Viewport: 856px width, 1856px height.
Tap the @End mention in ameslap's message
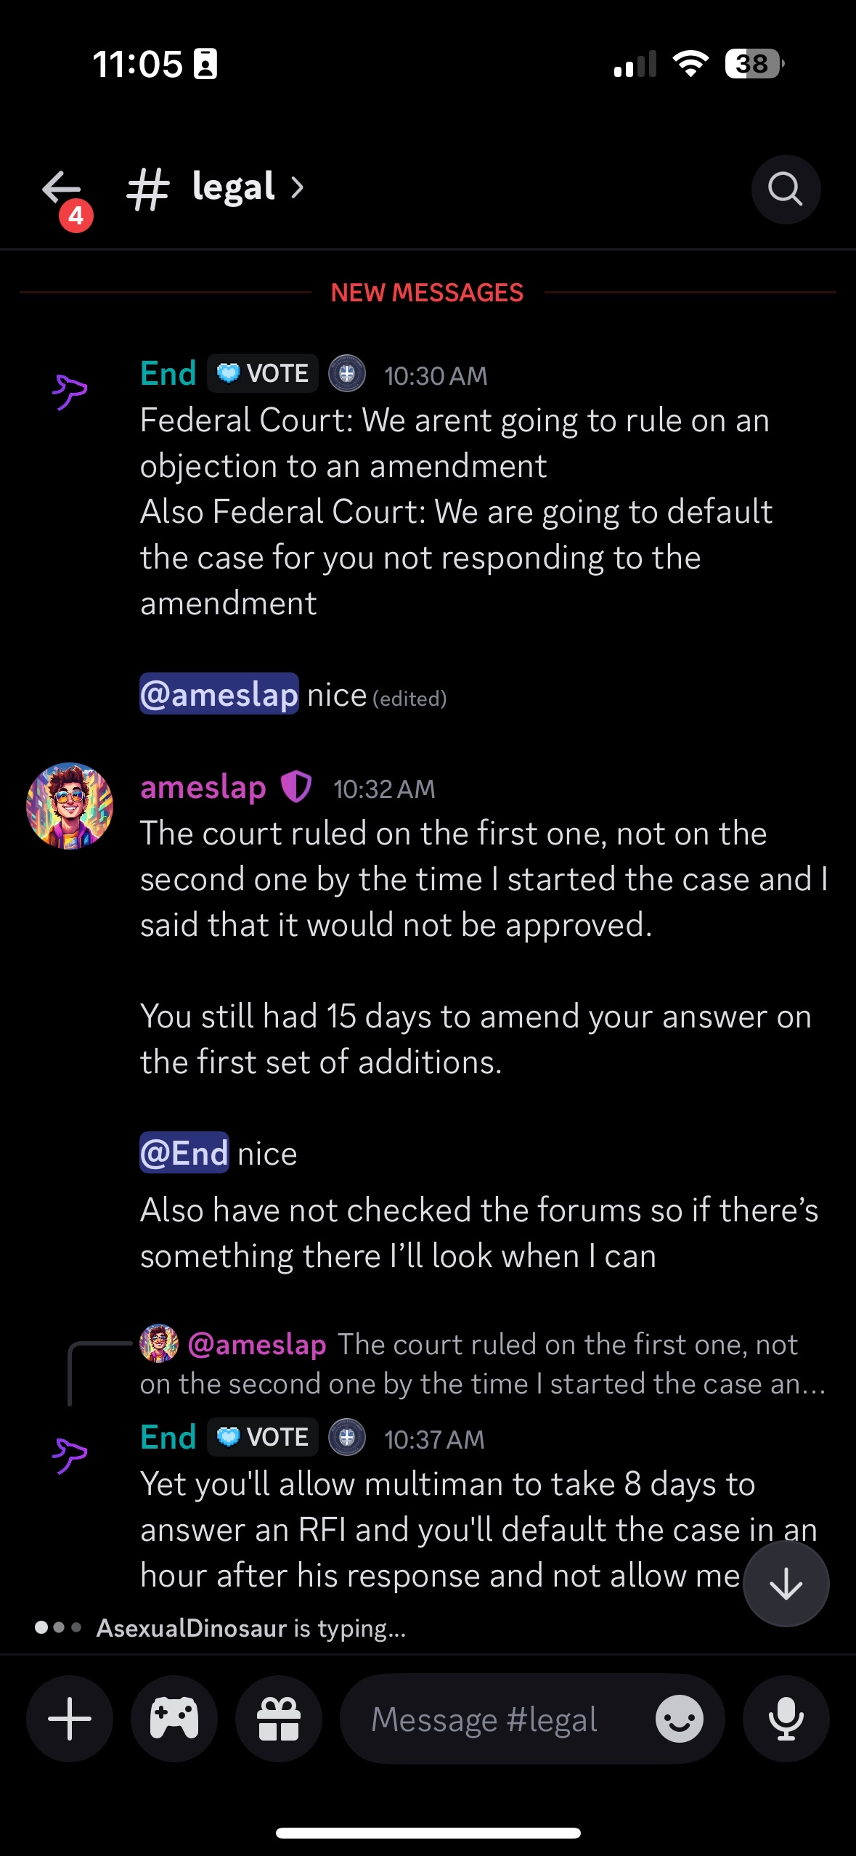pyautogui.click(x=184, y=1153)
